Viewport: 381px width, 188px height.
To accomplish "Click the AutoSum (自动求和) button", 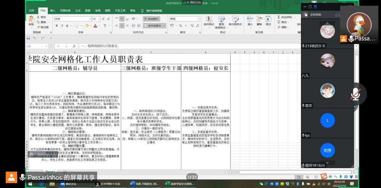I will coord(285,17).
